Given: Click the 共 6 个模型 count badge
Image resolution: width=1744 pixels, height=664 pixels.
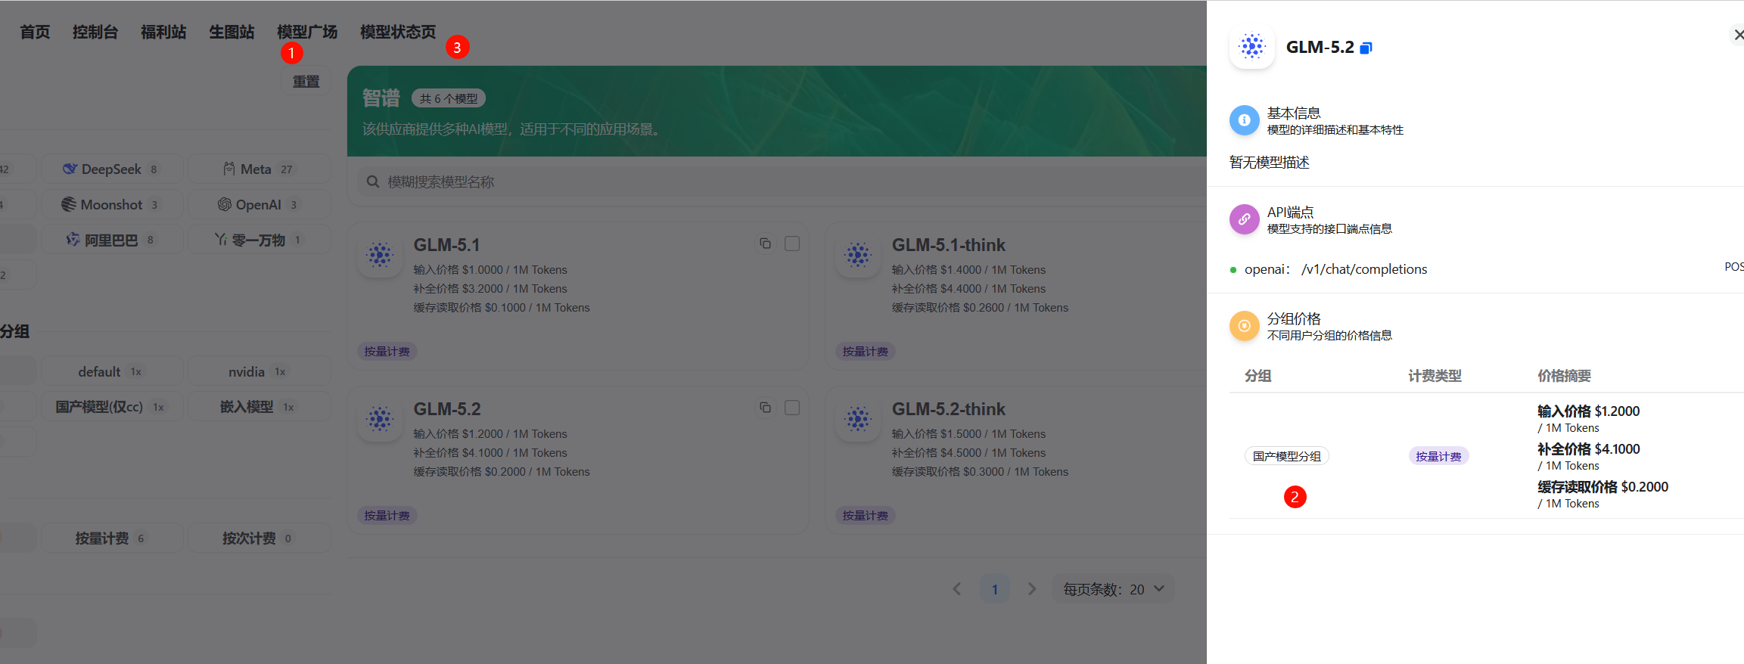Looking at the screenshot, I should [449, 98].
